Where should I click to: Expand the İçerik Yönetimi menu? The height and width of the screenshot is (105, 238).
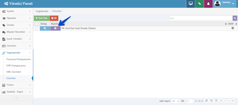(16, 39)
